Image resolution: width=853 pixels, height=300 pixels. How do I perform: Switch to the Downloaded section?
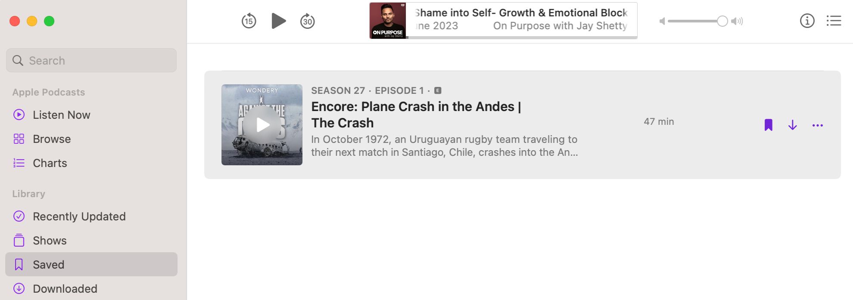click(65, 288)
